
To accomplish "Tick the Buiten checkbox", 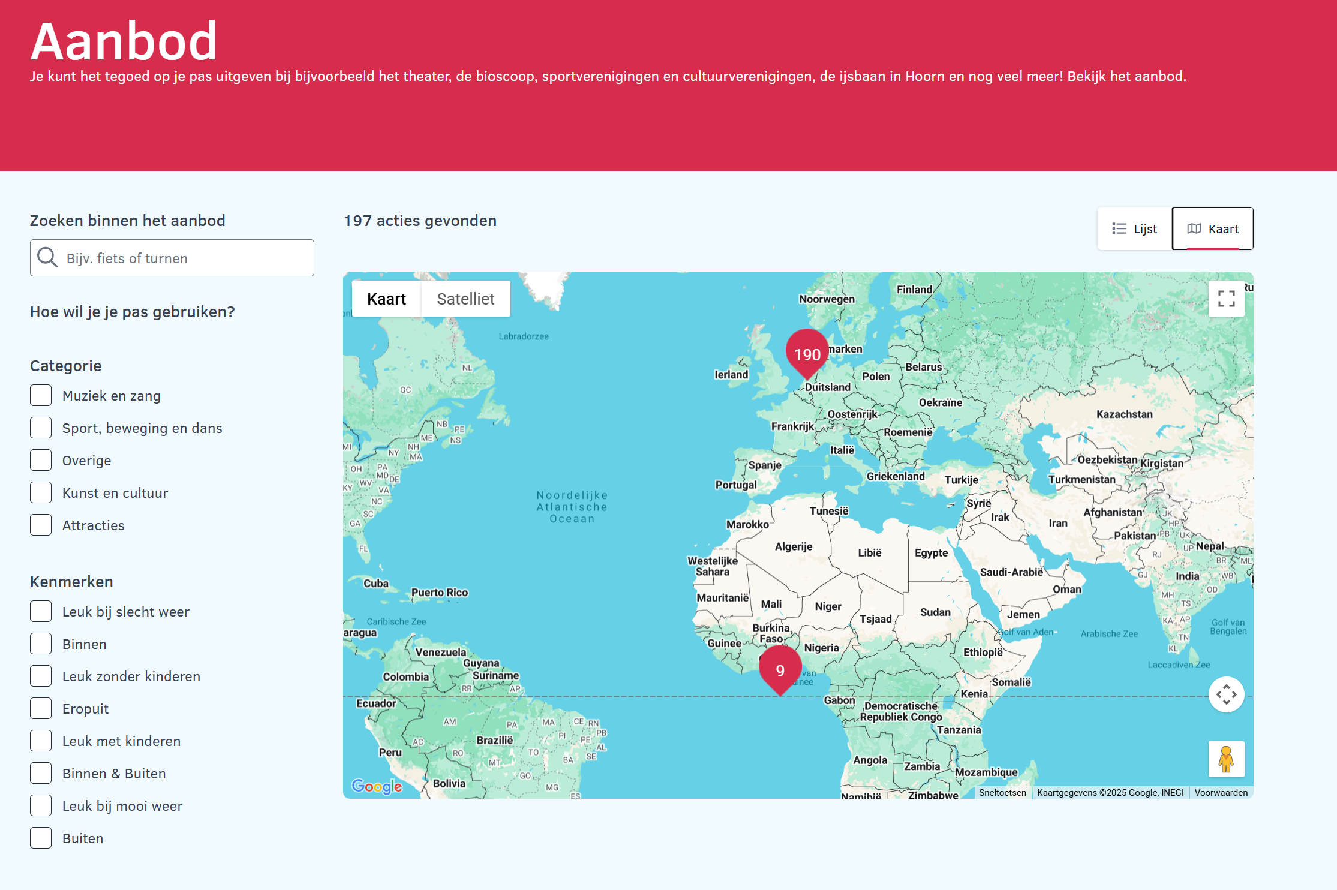I will (41, 838).
